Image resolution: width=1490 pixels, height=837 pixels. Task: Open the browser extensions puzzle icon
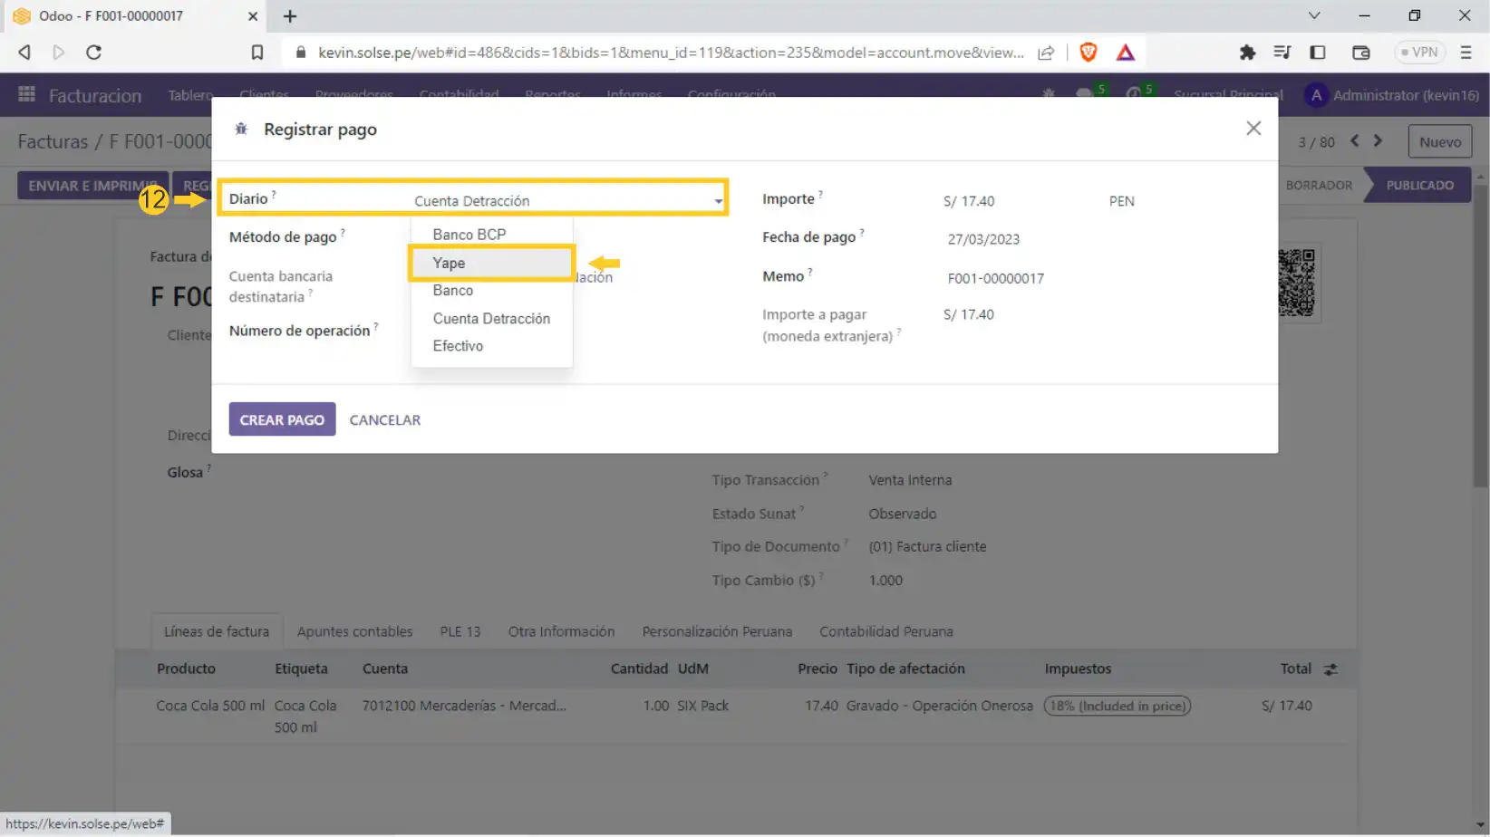[1247, 53]
